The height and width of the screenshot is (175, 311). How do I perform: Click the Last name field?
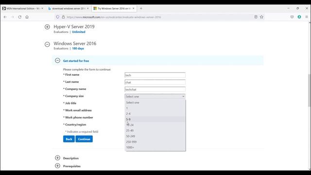point(155,82)
